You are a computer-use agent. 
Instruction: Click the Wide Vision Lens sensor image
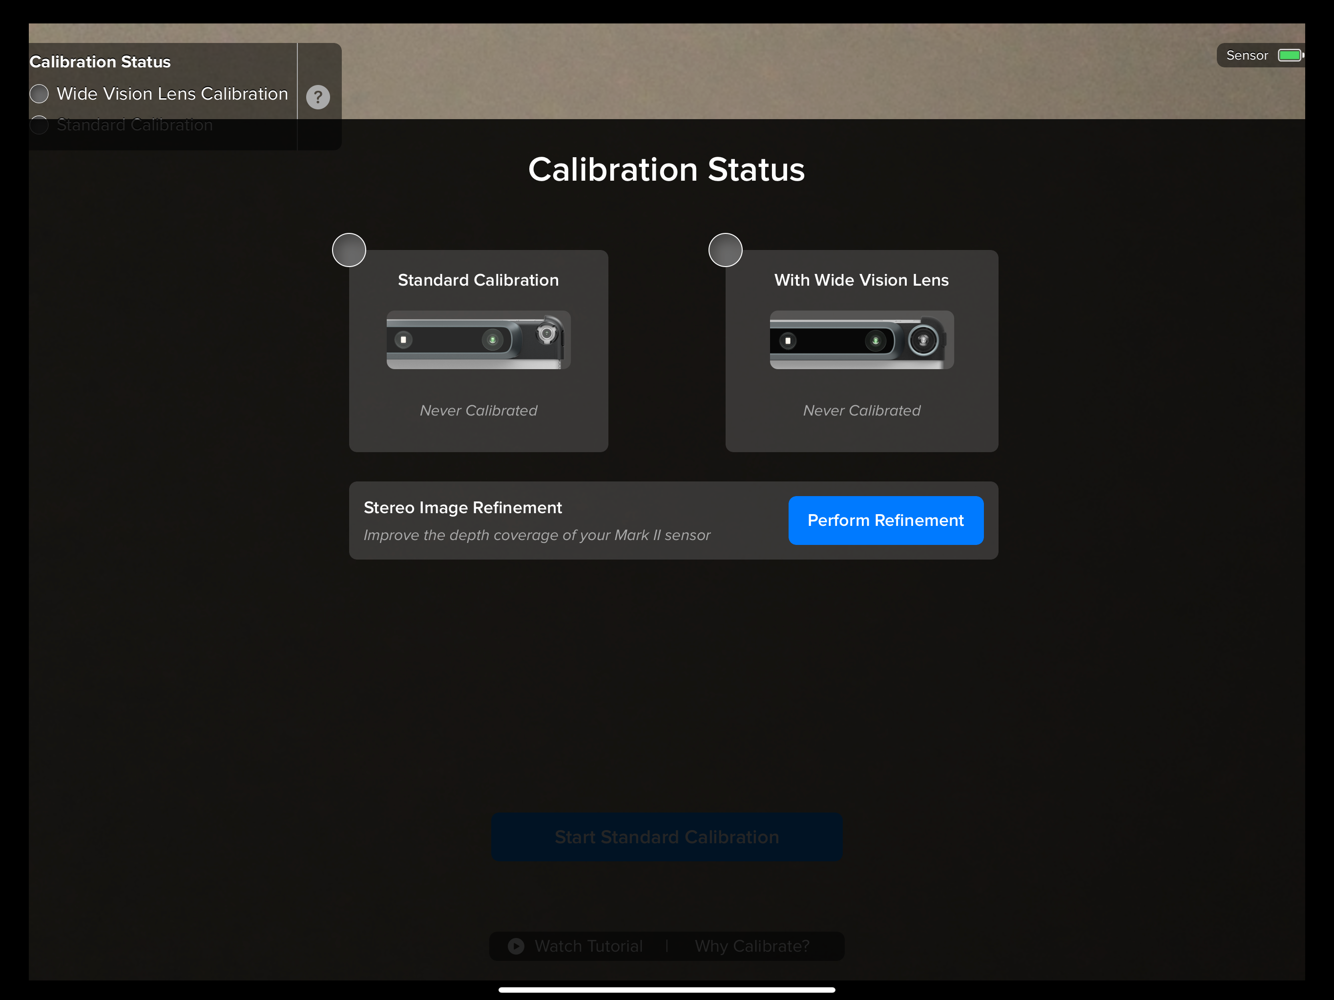tap(860, 339)
